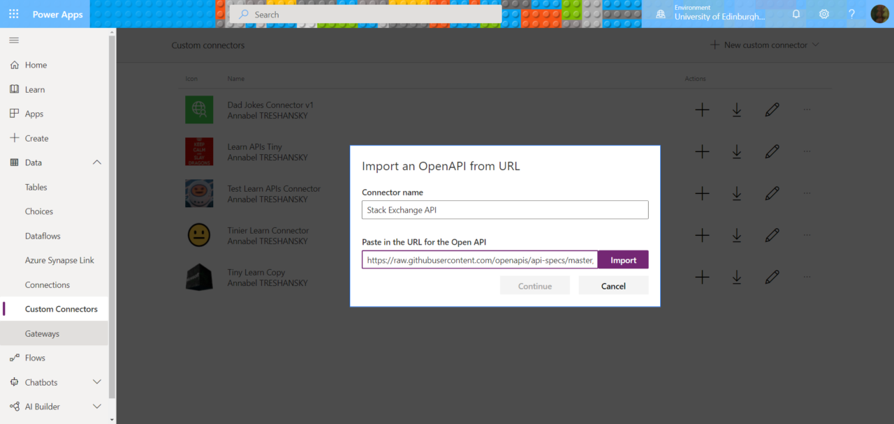894x424 pixels.
Task: Click the Create plus icon
Action: [x=14, y=137]
